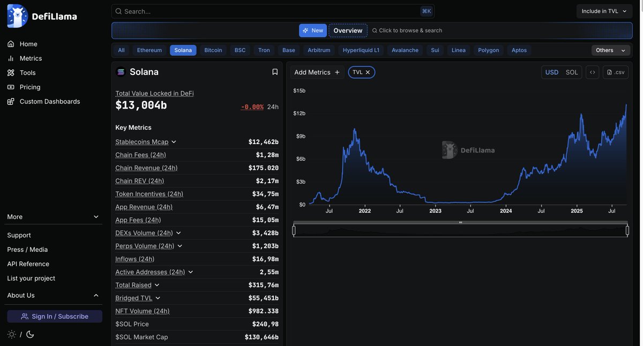This screenshot has width=643, height=346.
Task: Open the API Reference link
Action: tap(28, 264)
